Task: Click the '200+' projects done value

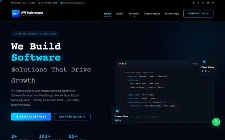Action: pos(118,120)
